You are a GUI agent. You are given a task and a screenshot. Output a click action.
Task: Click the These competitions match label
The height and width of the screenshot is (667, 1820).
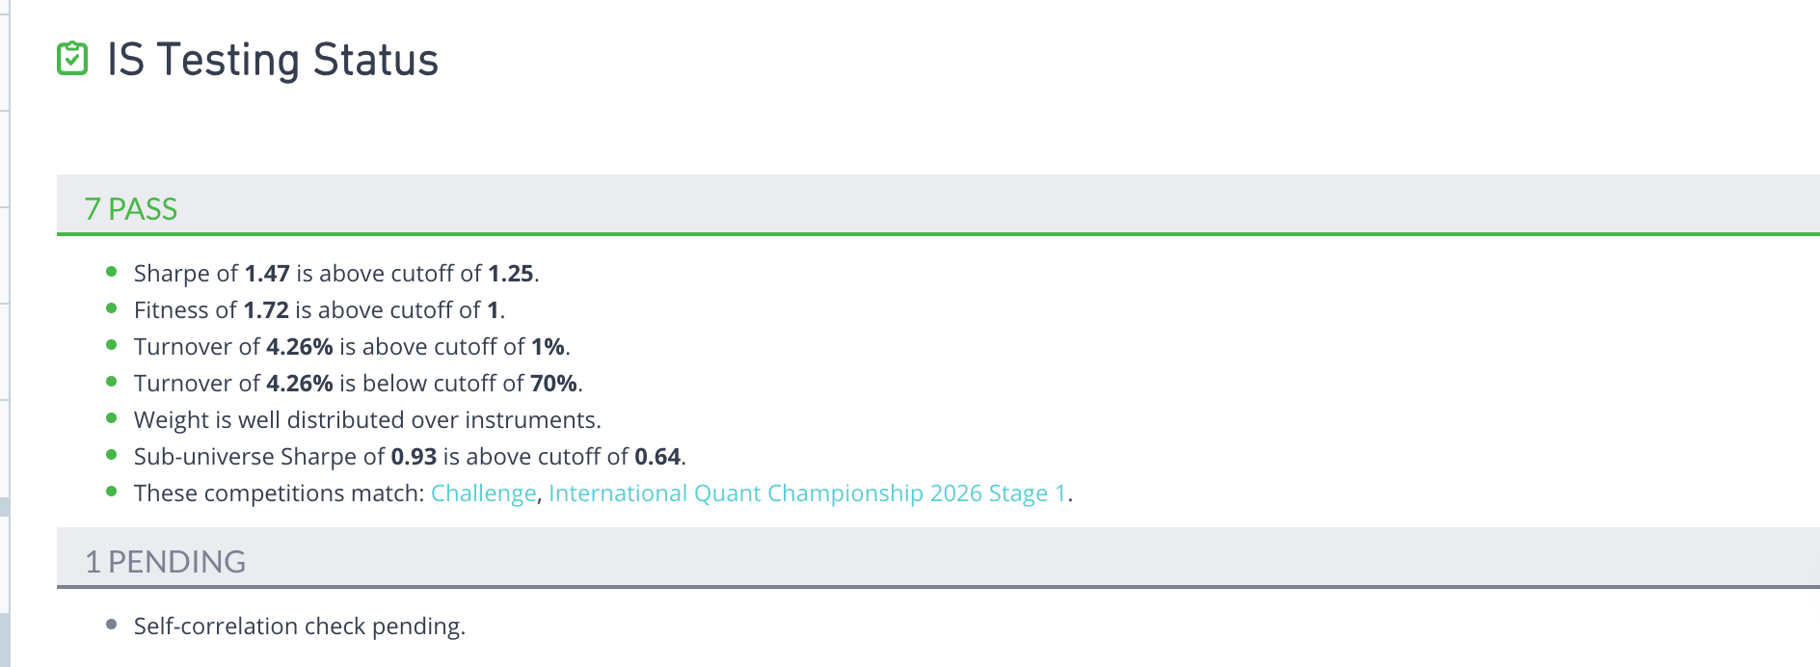tap(279, 494)
